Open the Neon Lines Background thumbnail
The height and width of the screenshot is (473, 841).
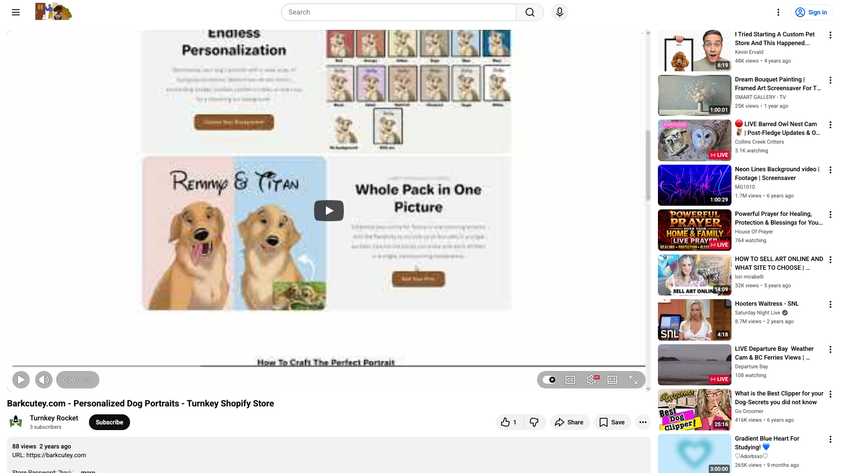695,185
